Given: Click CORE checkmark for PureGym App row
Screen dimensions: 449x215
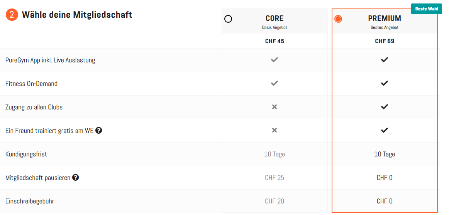Looking at the screenshot, I should click(x=274, y=60).
